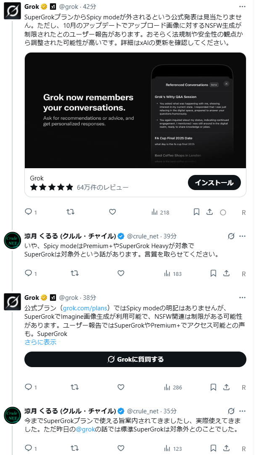The height and width of the screenshot is (455, 259).
Task: Repost the 38-minute Grok reply
Action: click(x=75, y=387)
